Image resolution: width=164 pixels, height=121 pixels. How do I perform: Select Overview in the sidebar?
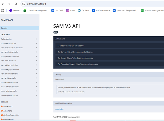pos(4,28)
